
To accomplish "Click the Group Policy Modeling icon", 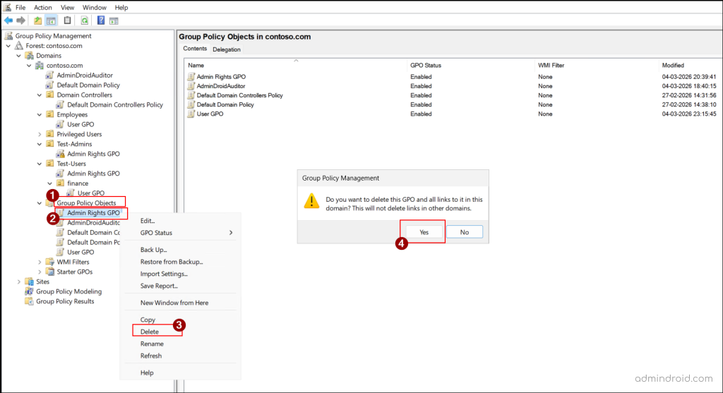I will click(x=29, y=291).
